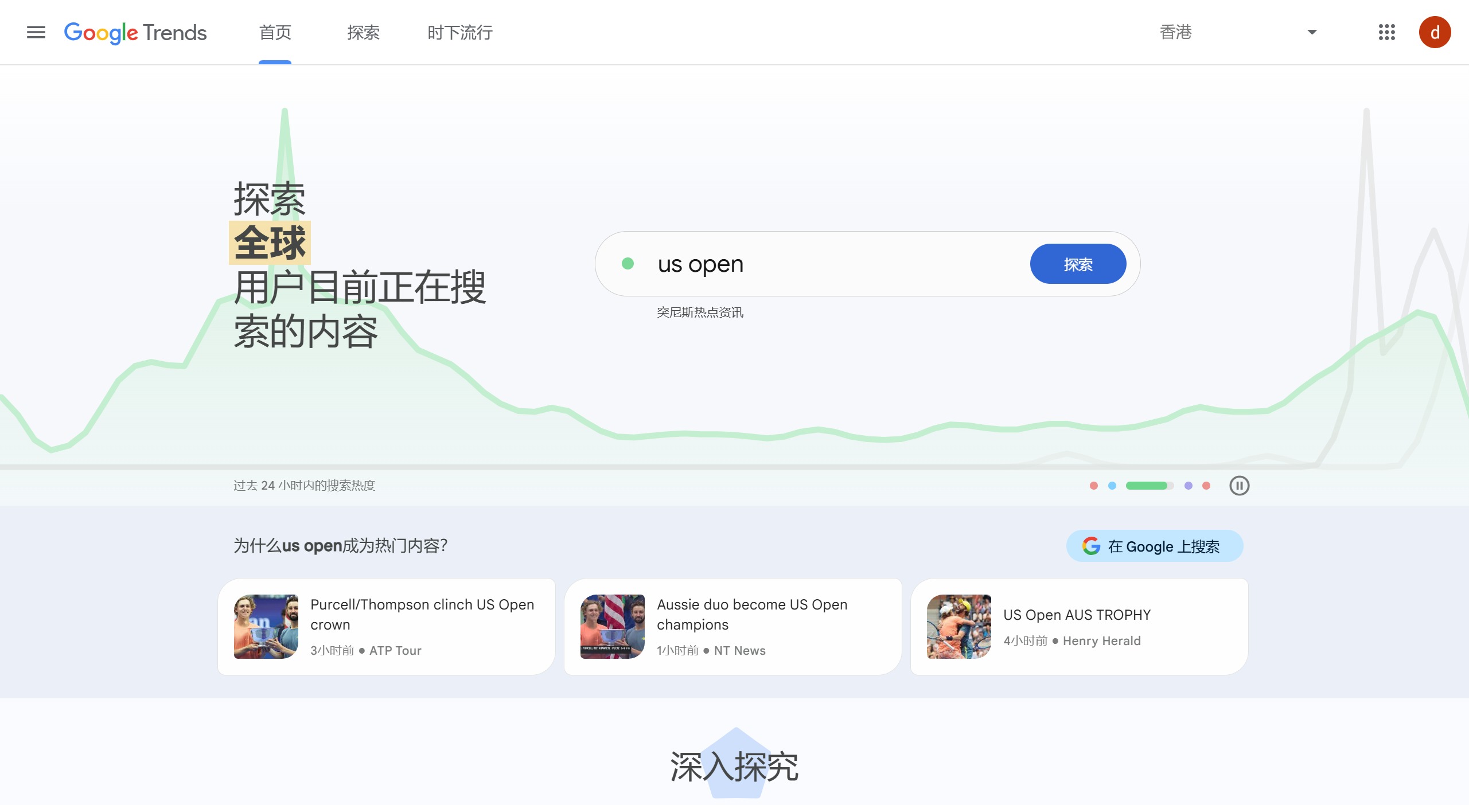Viewport: 1469px width, 805px height.
Task: Select the blue trending story dot
Action: click(x=1113, y=486)
